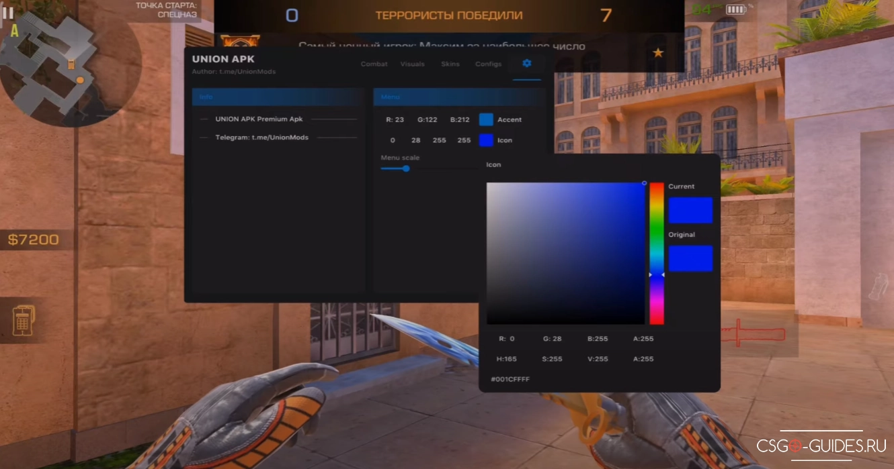This screenshot has height=469, width=894.
Task: Pause the game with pause icon
Action: click(8, 13)
